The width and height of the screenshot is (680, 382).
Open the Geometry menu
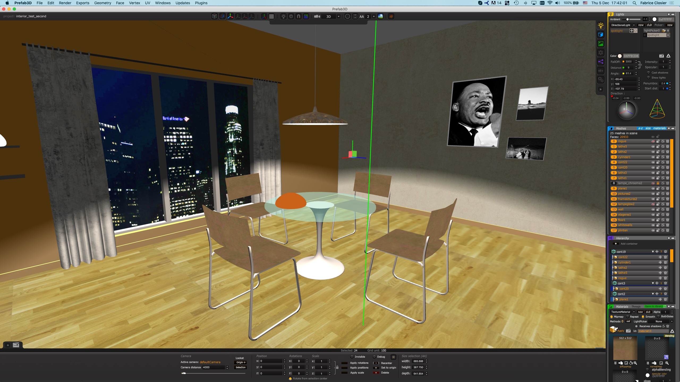(x=103, y=3)
